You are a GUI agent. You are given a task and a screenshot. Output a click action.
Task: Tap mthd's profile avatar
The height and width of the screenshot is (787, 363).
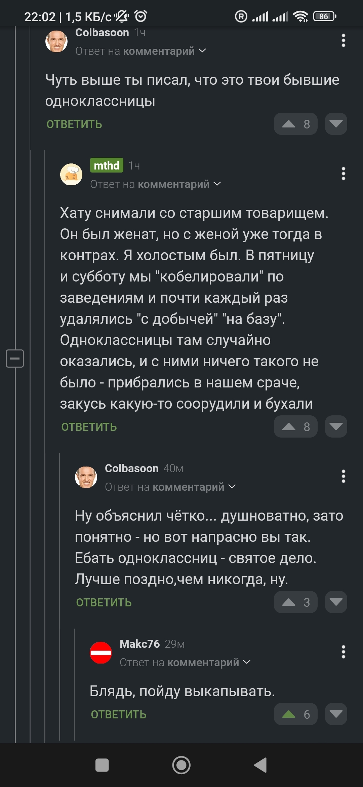pyautogui.click(x=71, y=175)
